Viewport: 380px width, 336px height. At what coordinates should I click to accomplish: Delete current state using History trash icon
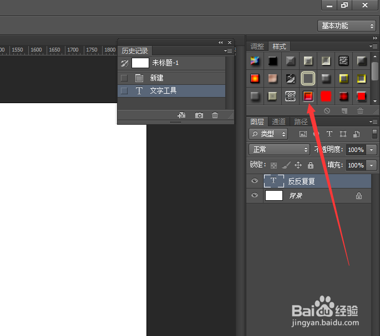click(215, 115)
